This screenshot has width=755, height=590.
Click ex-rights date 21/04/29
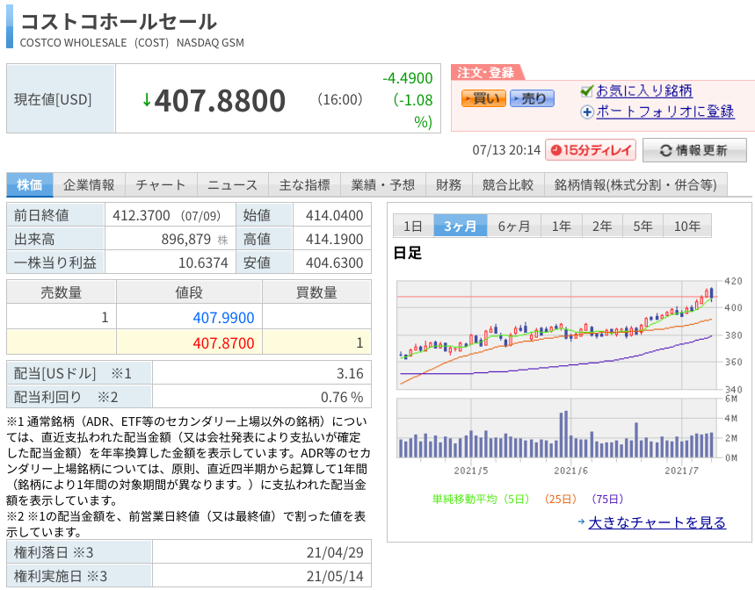(335, 552)
